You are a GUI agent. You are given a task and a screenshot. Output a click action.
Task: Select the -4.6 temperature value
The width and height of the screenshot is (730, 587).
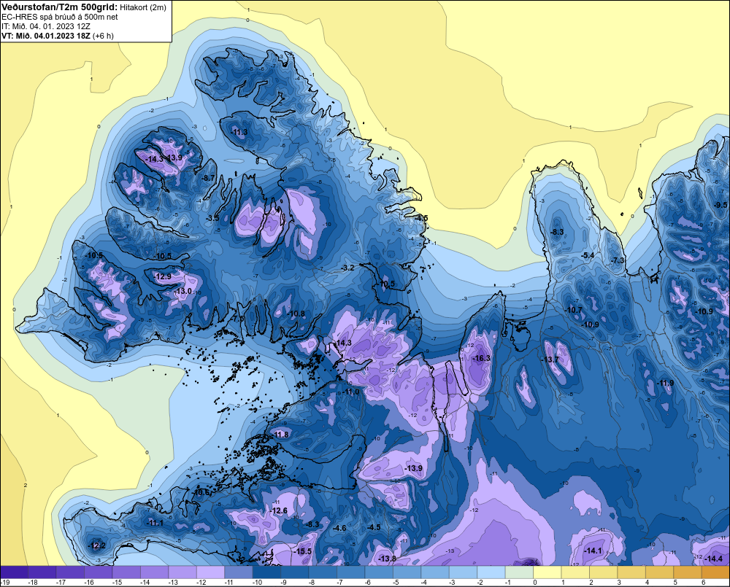click(x=339, y=528)
